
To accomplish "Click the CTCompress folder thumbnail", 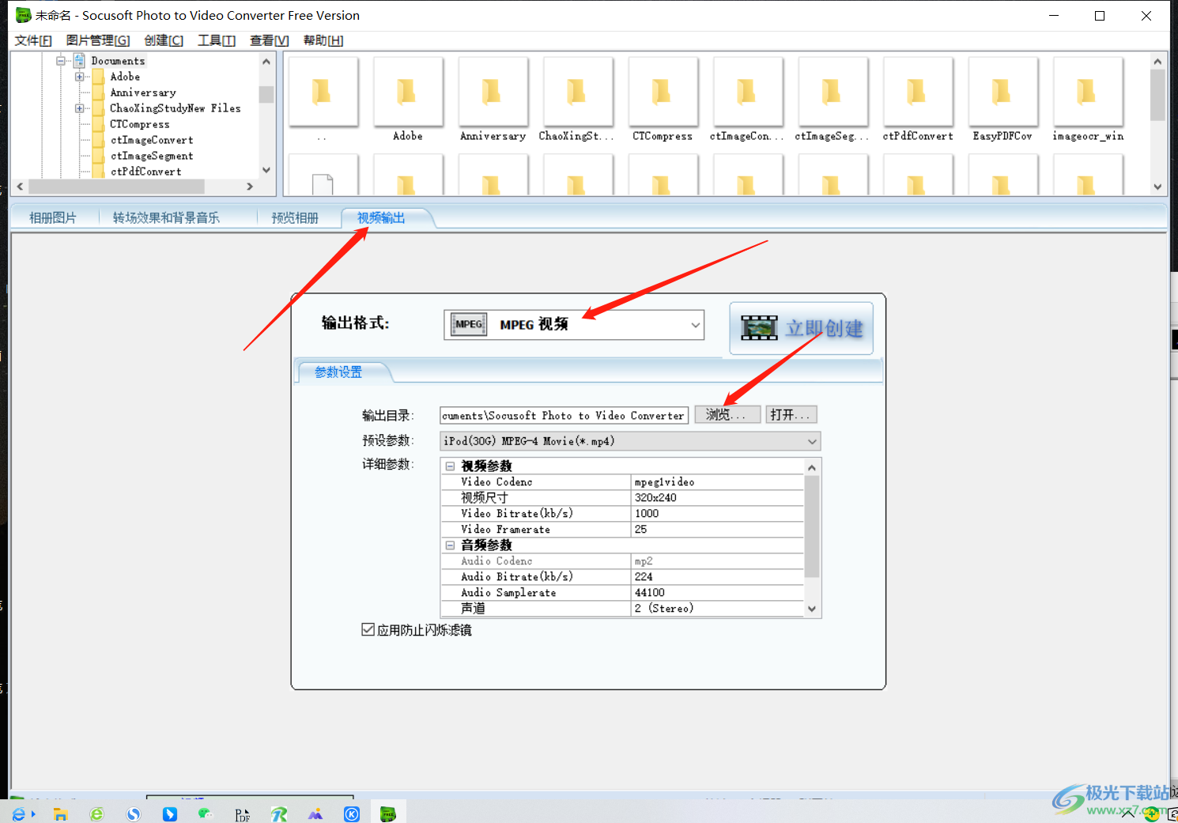I will (663, 92).
